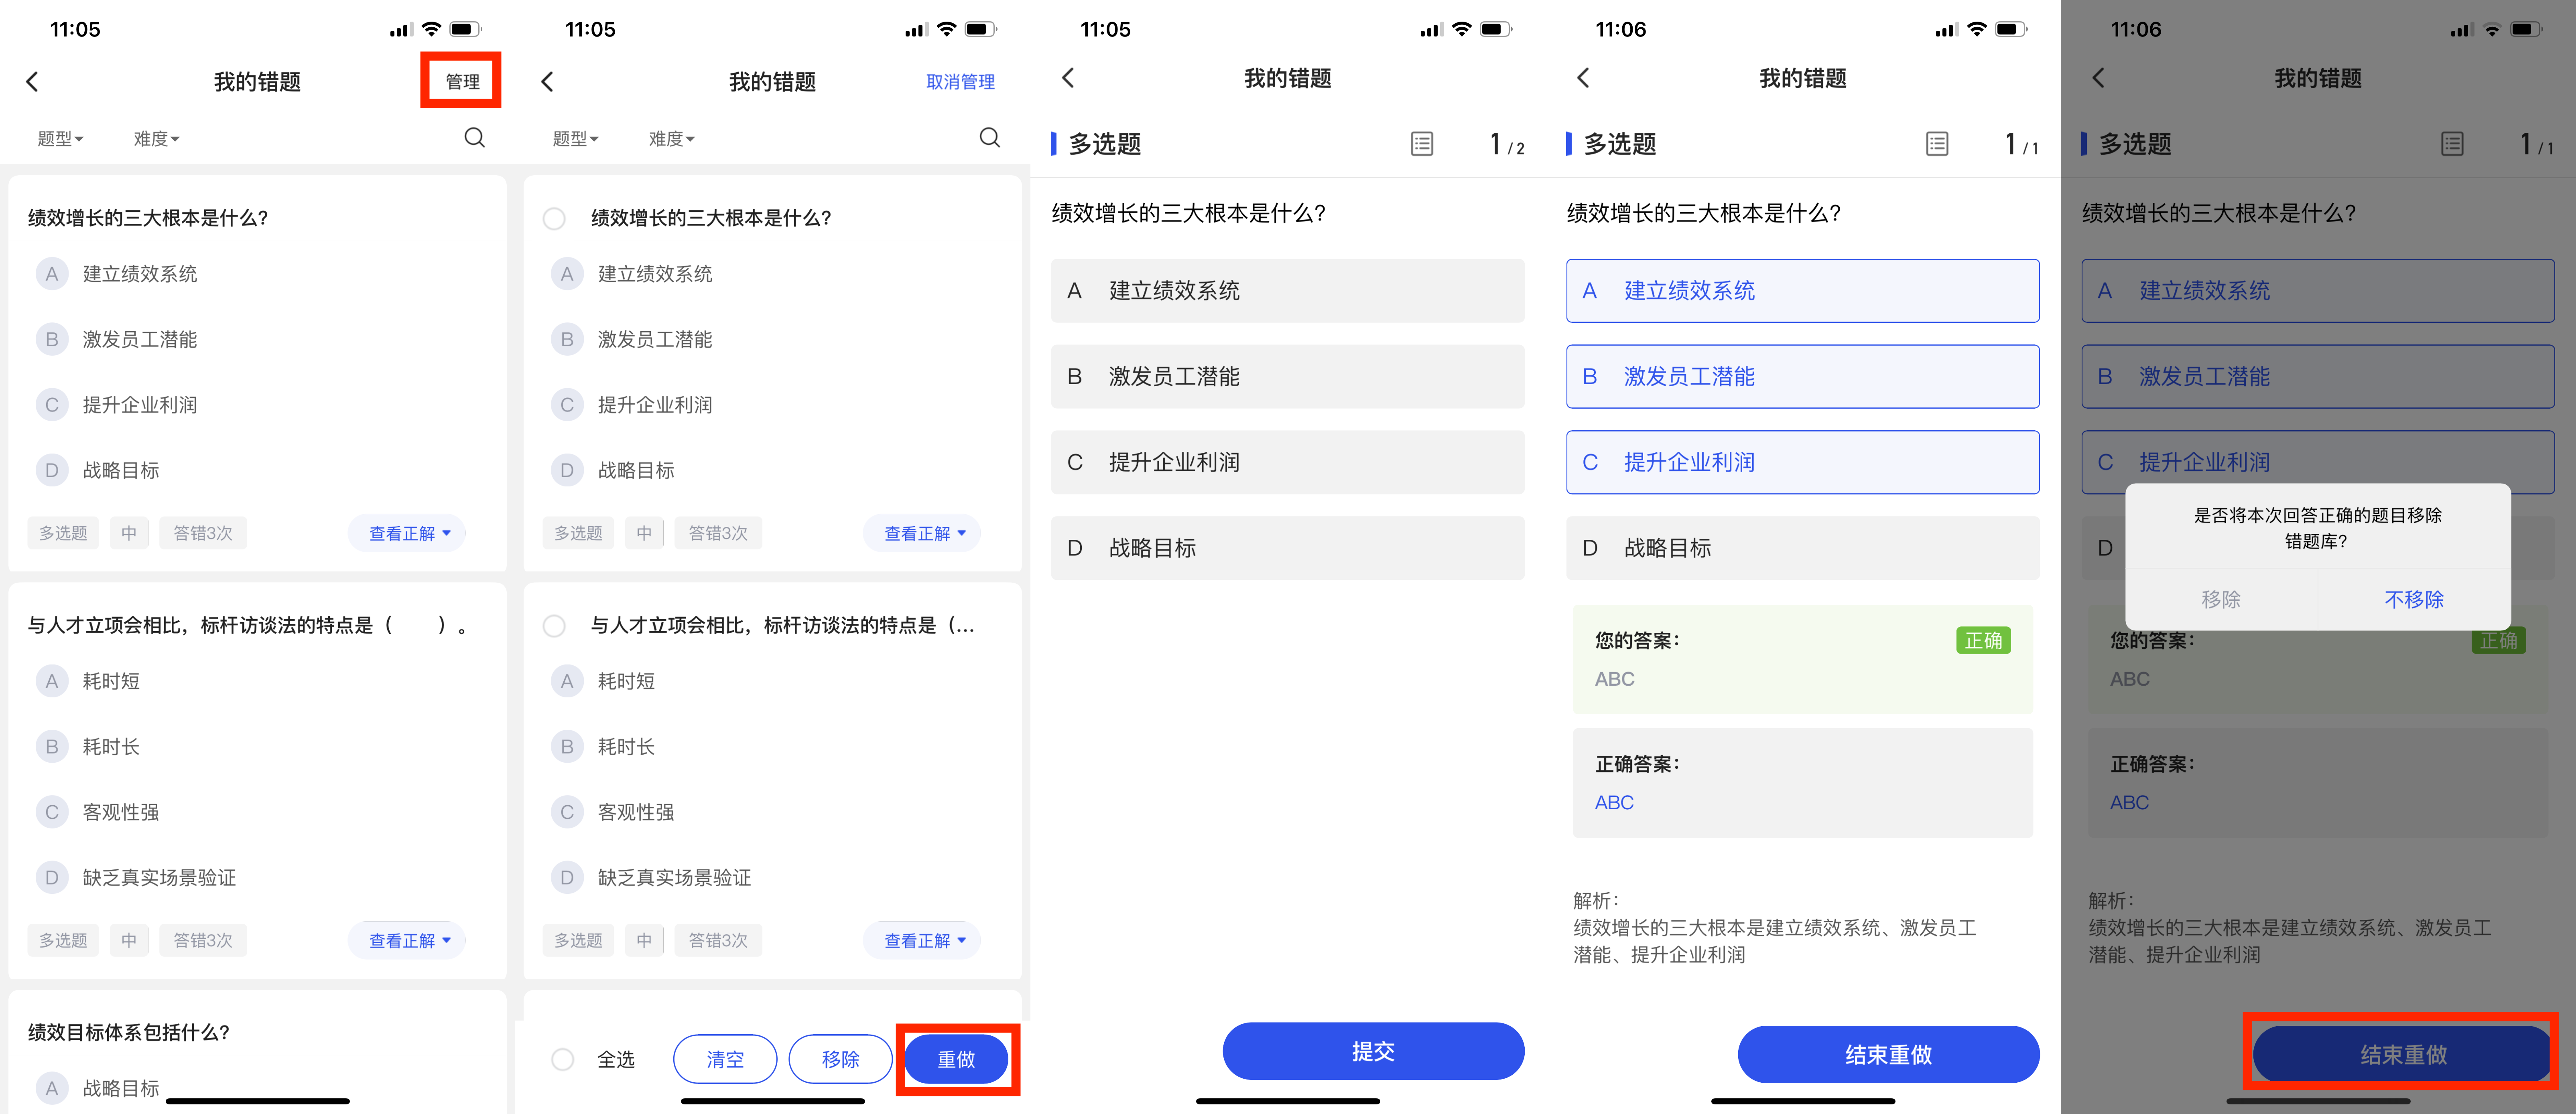Tap the 正确答案 ABC text on the undimmed screen
This screenshot has height=1114, width=2576.
(x=1614, y=802)
